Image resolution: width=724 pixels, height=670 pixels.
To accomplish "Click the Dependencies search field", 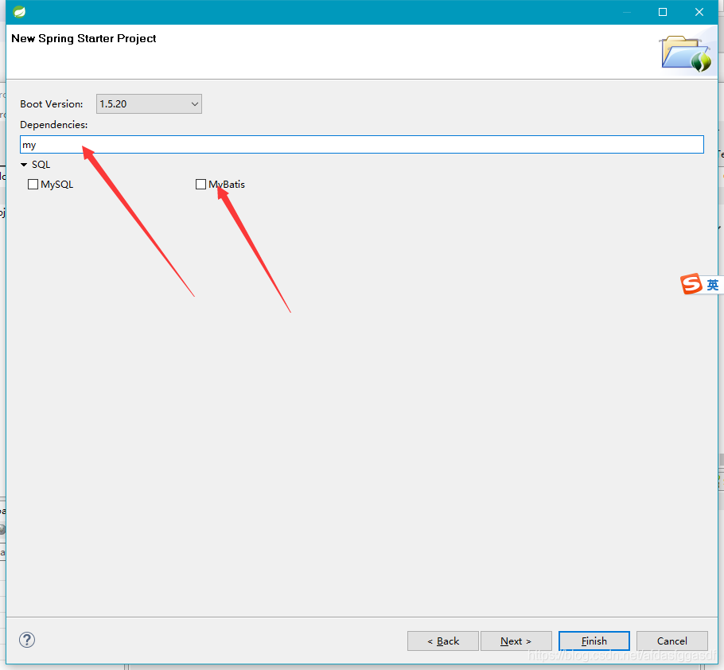I will (x=361, y=145).
